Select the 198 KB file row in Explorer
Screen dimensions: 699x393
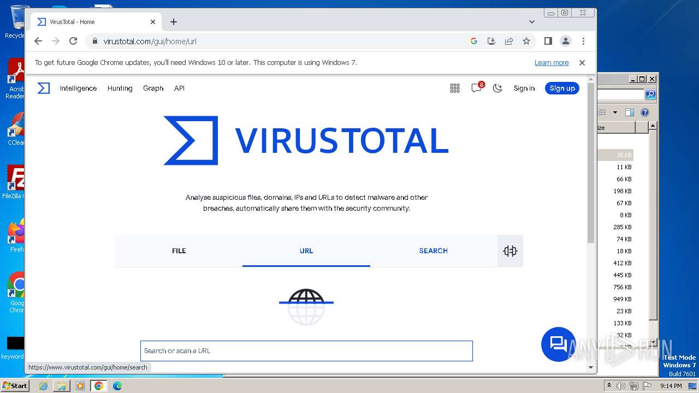click(x=615, y=191)
